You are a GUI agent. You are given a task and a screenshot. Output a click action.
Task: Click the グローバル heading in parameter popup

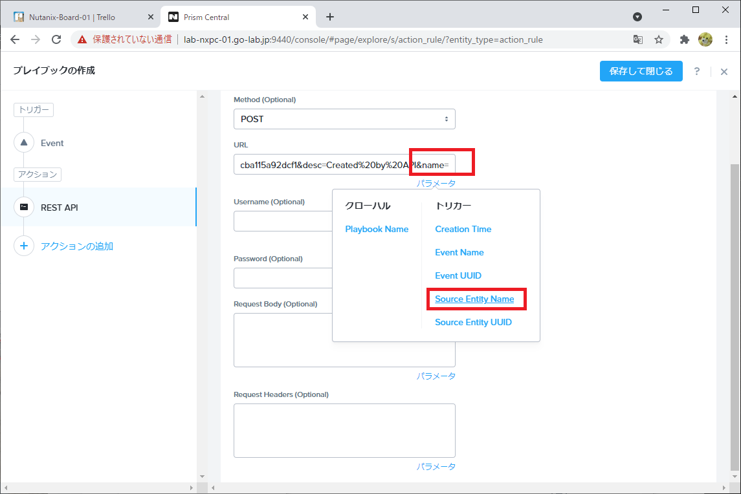pyautogui.click(x=368, y=206)
